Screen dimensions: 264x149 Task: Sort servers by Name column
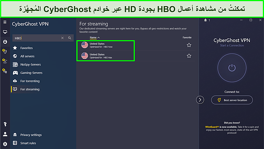(x=95, y=37)
